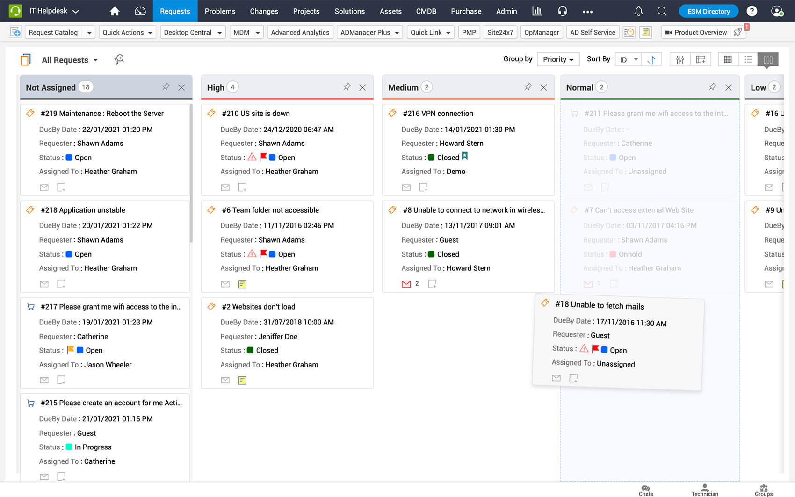Image resolution: width=795 pixels, height=497 pixels.
Task: Open the column chooser icon
Action: click(x=701, y=59)
